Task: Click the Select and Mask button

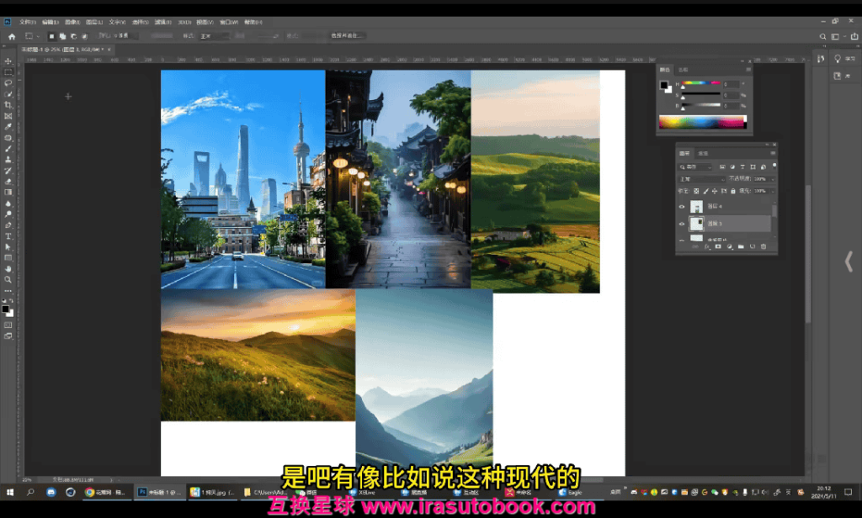Action: pos(346,35)
